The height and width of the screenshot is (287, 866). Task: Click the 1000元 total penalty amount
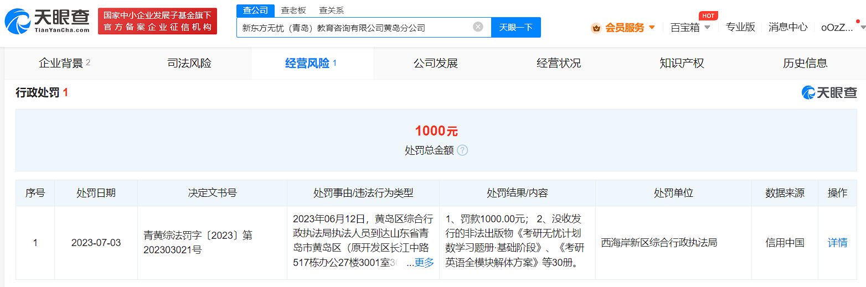[436, 131]
